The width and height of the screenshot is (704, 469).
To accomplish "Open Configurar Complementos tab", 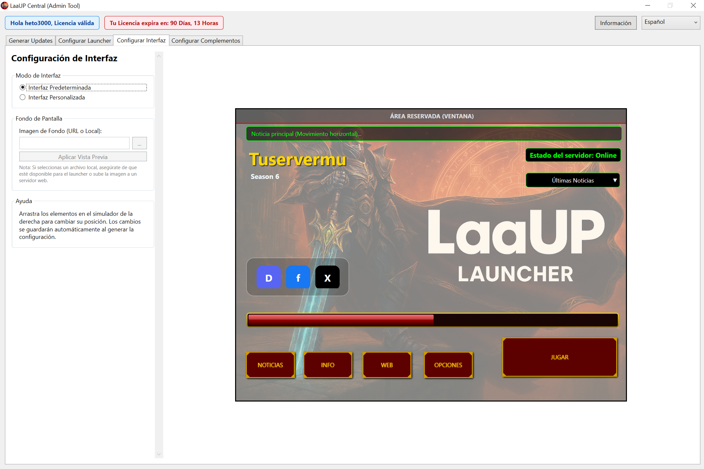I will (x=205, y=40).
